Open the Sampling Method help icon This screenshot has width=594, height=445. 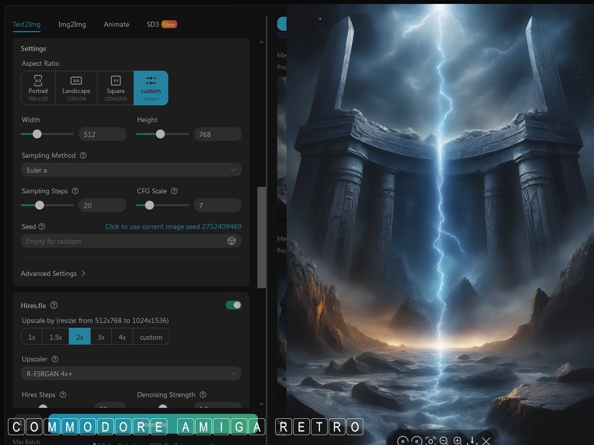click(83, 155)
